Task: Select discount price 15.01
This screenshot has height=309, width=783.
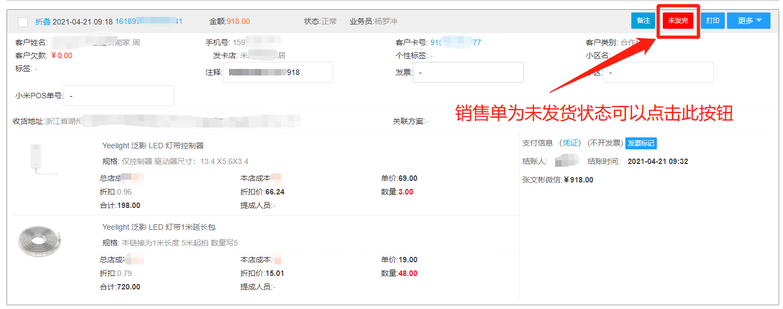Action: 275,273
